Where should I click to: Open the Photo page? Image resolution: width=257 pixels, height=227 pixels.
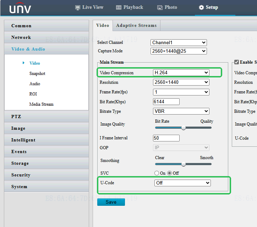click(167, 7)
